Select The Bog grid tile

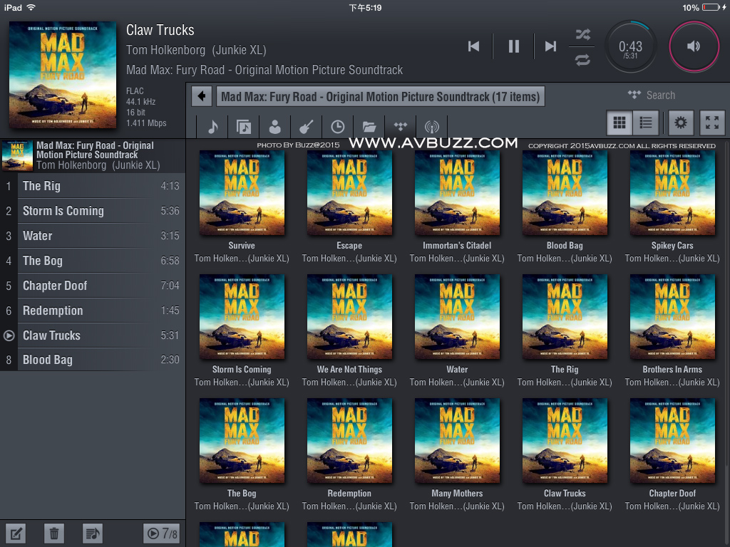(242, 454)
